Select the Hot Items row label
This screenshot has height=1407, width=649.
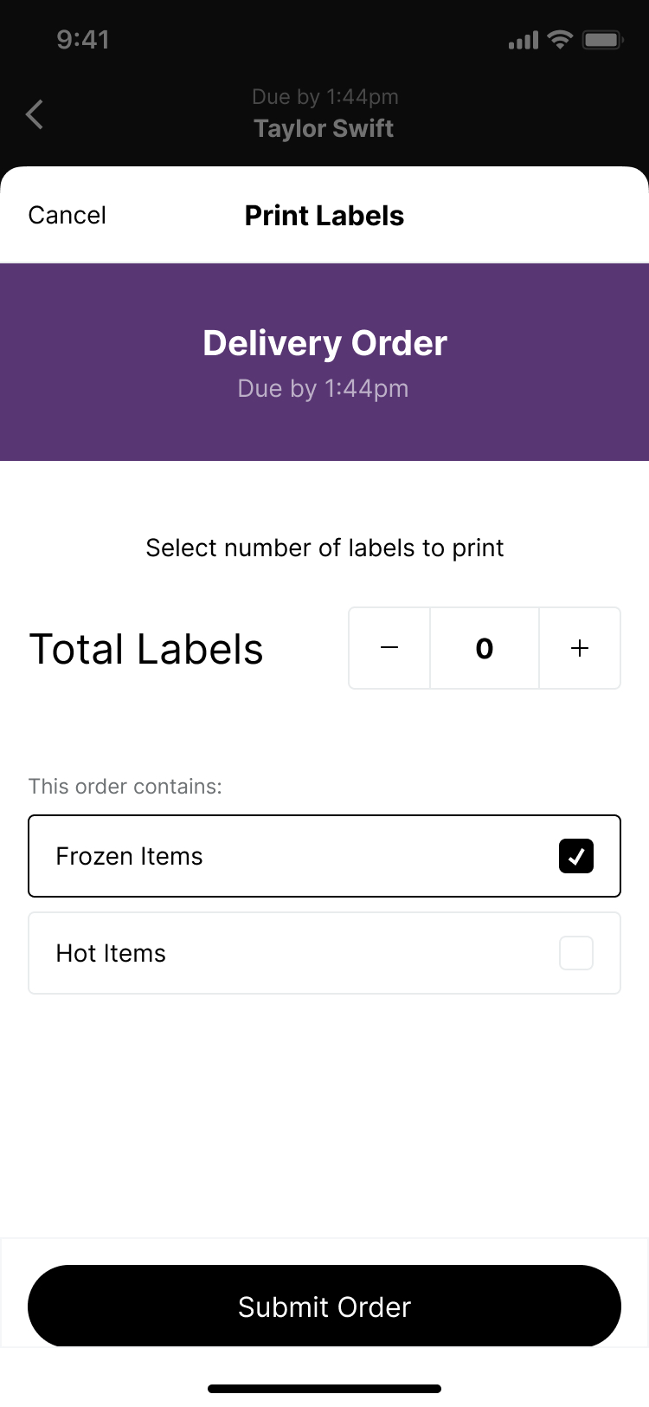111,953
